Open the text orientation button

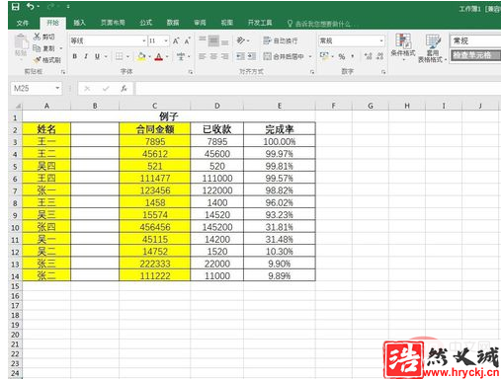(x=241, y=40)
